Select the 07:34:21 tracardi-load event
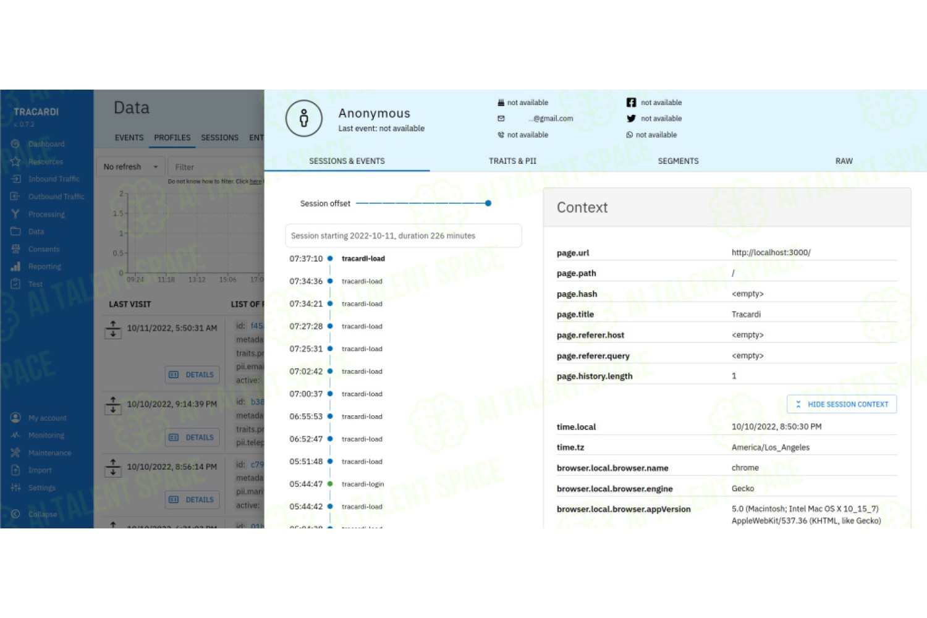 tap(336, 304)
